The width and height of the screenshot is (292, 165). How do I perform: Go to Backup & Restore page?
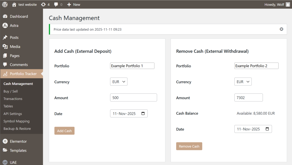click(x=17, y=129)
